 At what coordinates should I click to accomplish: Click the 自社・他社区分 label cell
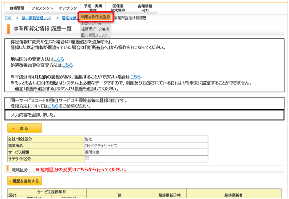coord(46,139)
